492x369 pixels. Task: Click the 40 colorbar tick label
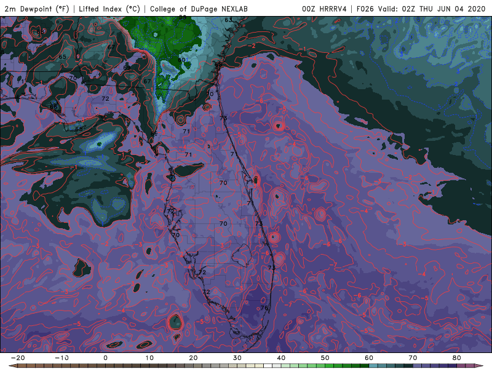(281, 358)
